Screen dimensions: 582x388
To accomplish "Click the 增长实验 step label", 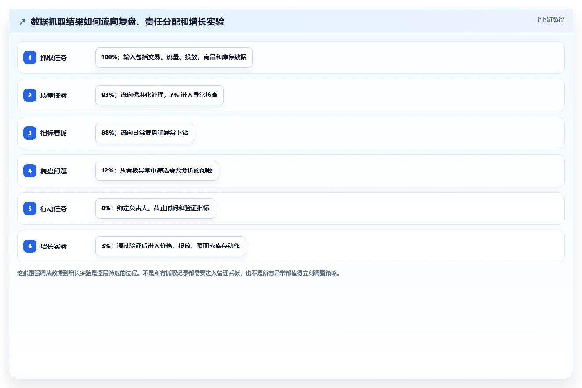I will (x=54, y=246).
